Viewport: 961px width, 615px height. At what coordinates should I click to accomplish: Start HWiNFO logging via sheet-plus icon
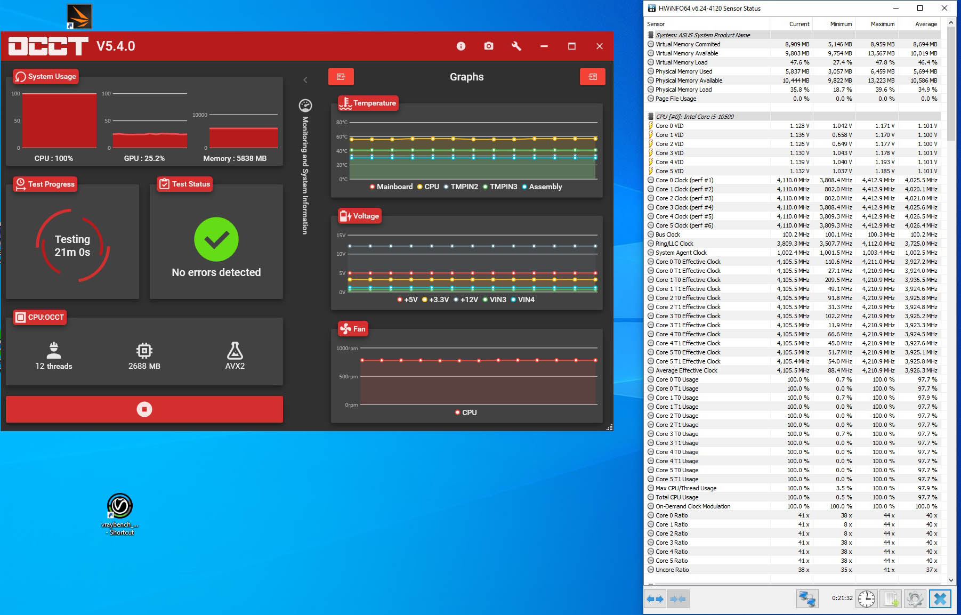click(891, 599)
